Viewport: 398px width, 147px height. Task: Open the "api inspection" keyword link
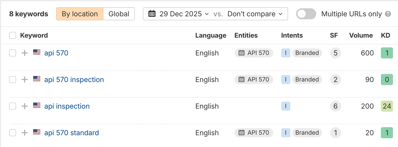click(67, 106)
